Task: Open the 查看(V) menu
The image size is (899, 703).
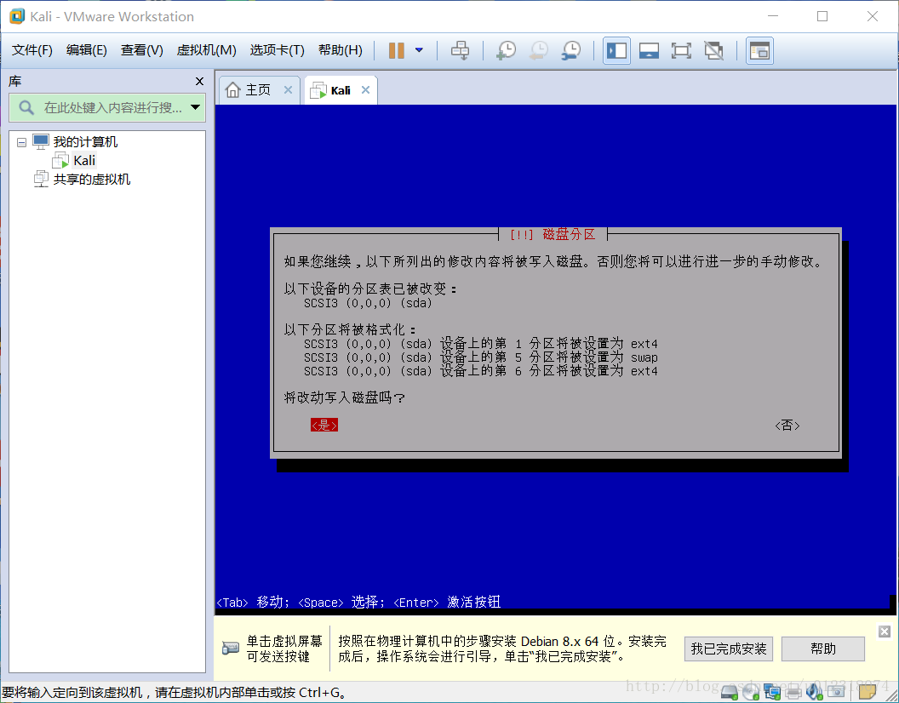Action: (141, 50)
